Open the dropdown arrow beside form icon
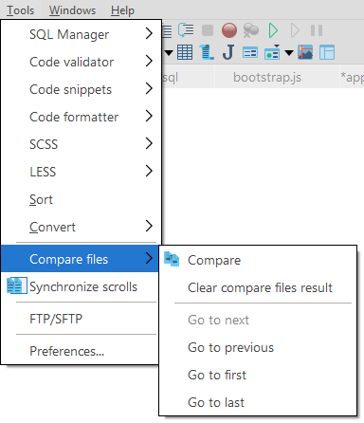Screen dimensions: 364x423 point(289,52)
